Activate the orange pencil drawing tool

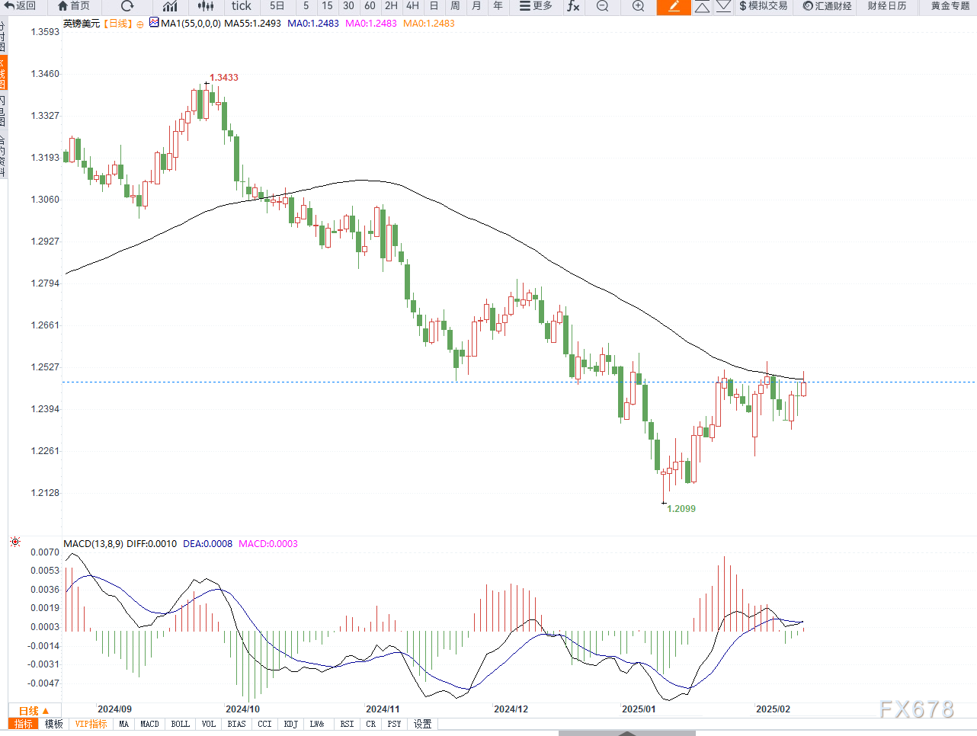[674, 7]
